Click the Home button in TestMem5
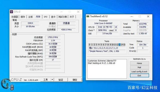 click(139, 63)
